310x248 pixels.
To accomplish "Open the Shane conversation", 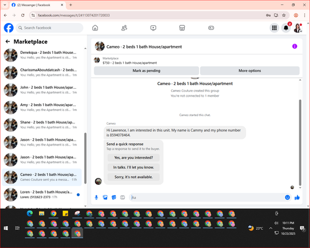I will pos(42,125).
